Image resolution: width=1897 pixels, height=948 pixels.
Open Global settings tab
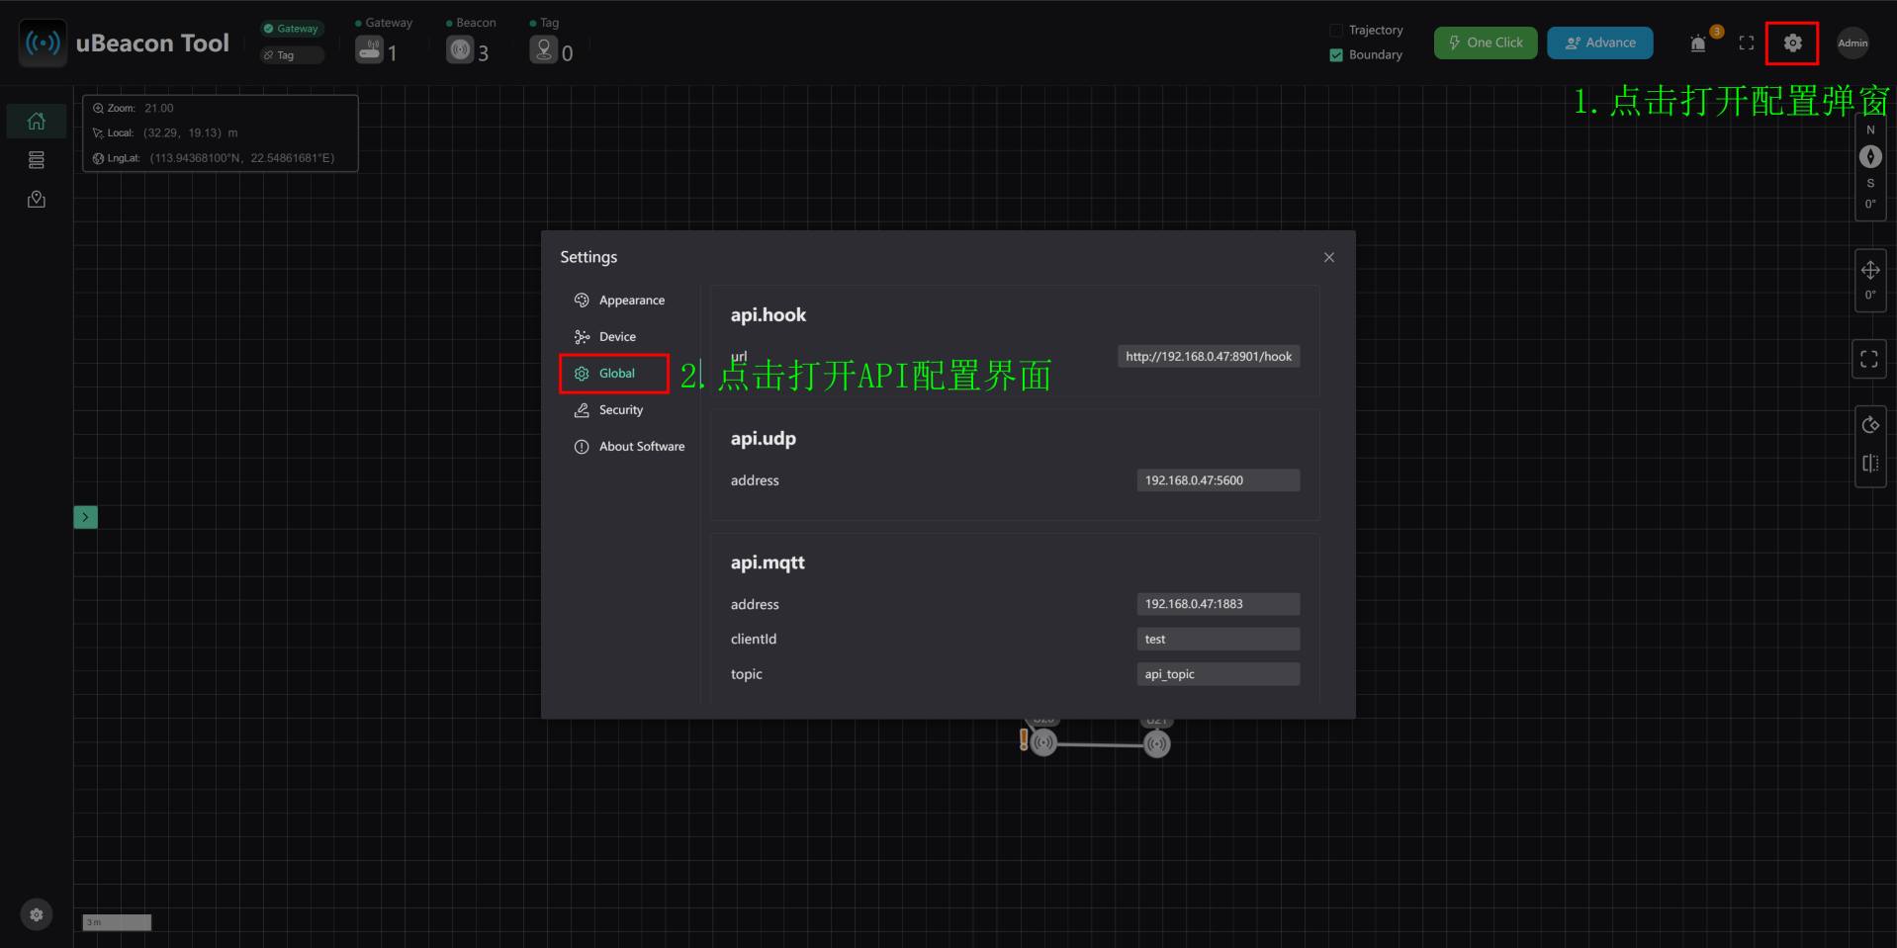[614, 374]
